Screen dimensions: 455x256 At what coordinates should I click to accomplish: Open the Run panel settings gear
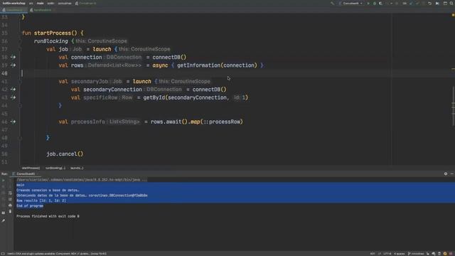(x=446, y=174)
